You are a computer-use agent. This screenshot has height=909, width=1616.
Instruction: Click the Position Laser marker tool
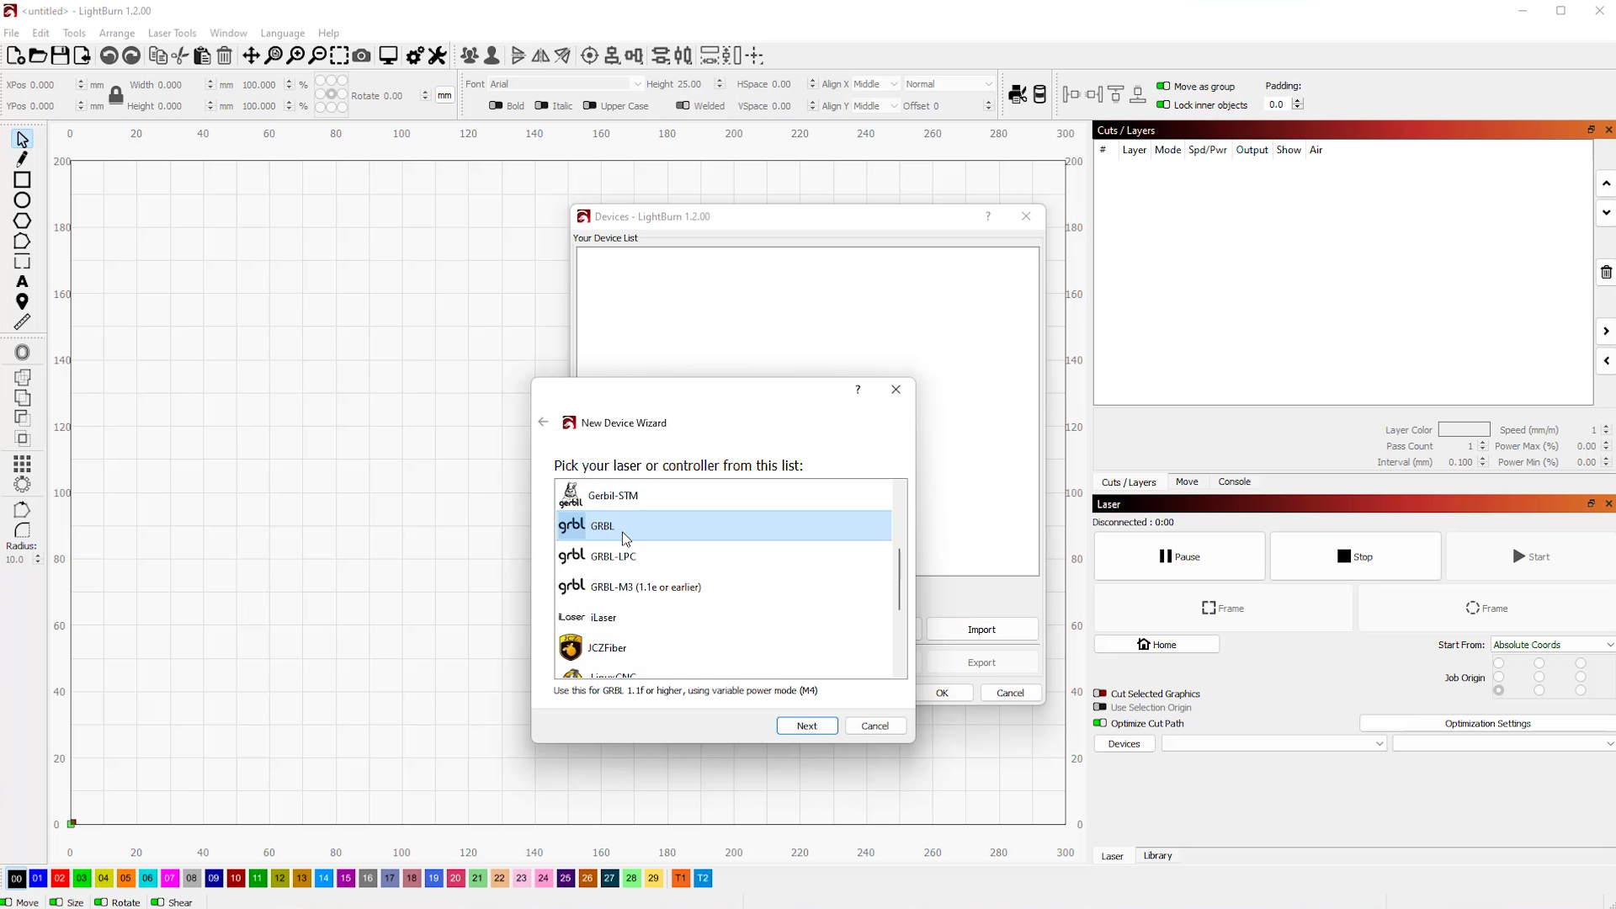[22, 301]
